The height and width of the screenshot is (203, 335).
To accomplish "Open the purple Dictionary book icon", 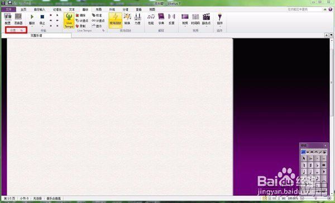I will point(161,19).
